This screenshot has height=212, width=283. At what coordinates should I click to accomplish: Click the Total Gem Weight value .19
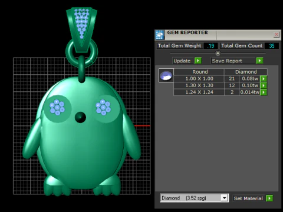click(x=210, y=46)
